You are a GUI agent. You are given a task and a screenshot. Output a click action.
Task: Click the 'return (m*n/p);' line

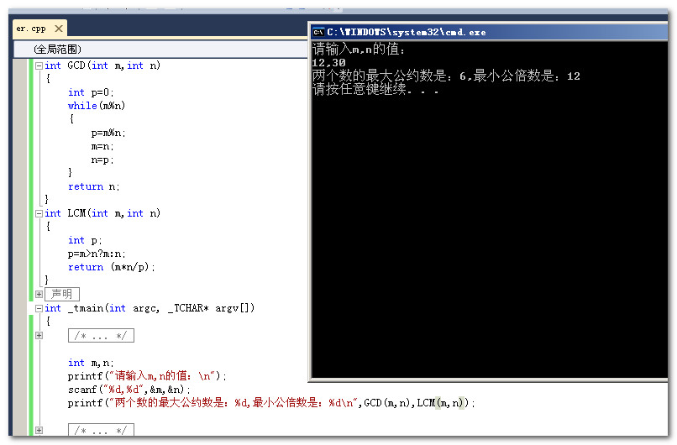click(x=112, y=267)
